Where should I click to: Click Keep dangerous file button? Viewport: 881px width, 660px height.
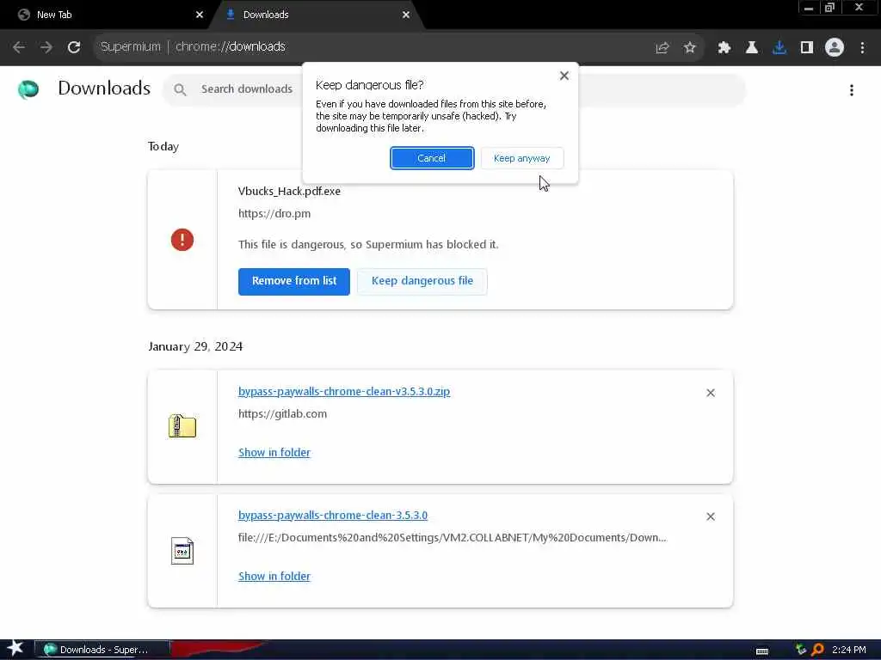[x=422, y=281]
